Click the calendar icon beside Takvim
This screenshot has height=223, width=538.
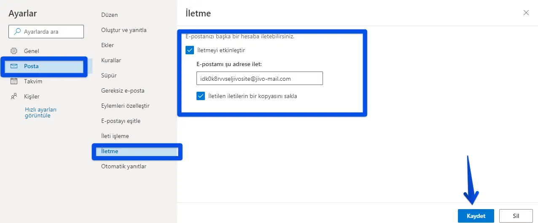(x=14, y=81)
